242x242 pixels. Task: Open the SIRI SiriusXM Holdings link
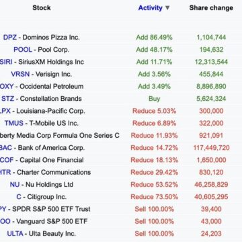(6, 62)
